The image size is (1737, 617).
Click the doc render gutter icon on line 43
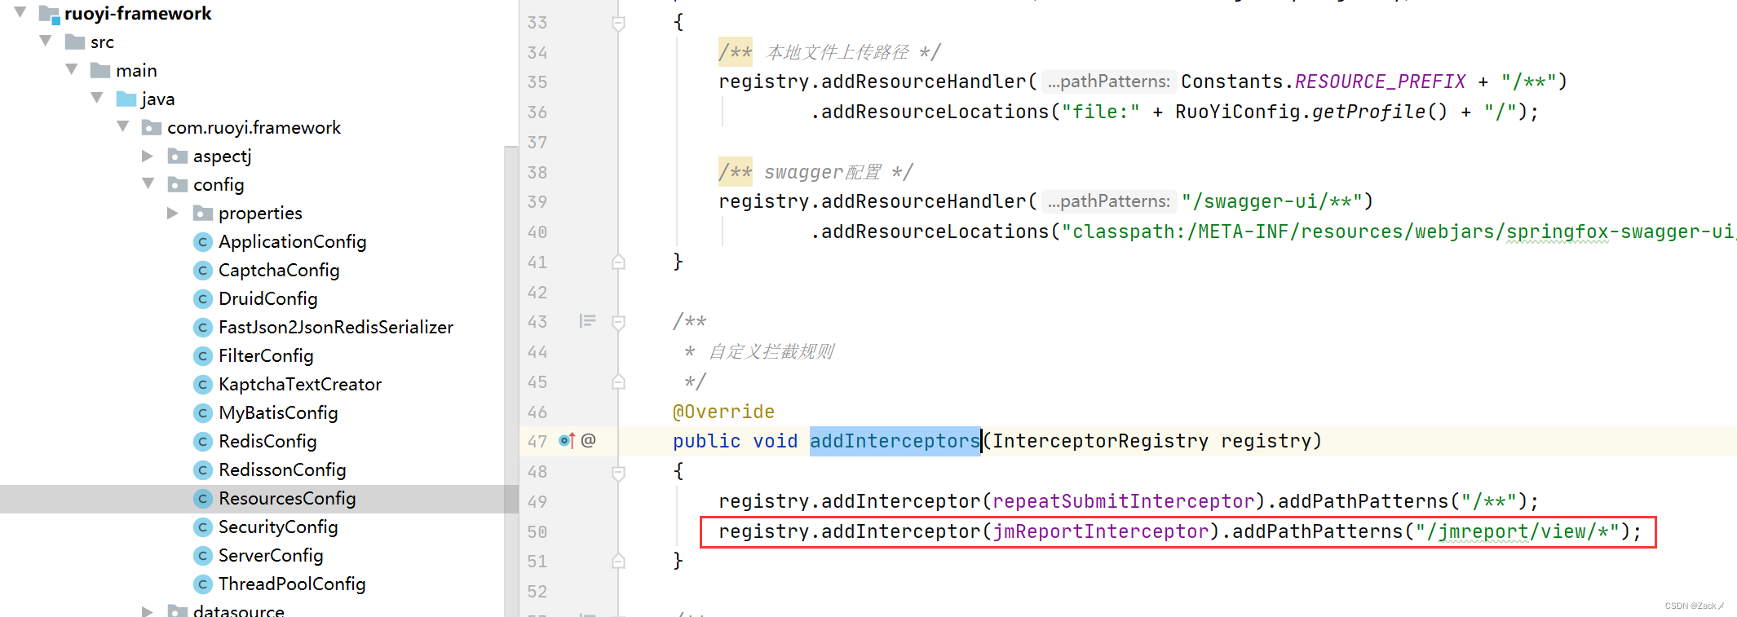click(x=587, y=321)
